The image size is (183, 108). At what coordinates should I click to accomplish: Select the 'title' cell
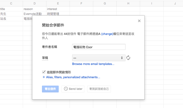coord(11,9)
